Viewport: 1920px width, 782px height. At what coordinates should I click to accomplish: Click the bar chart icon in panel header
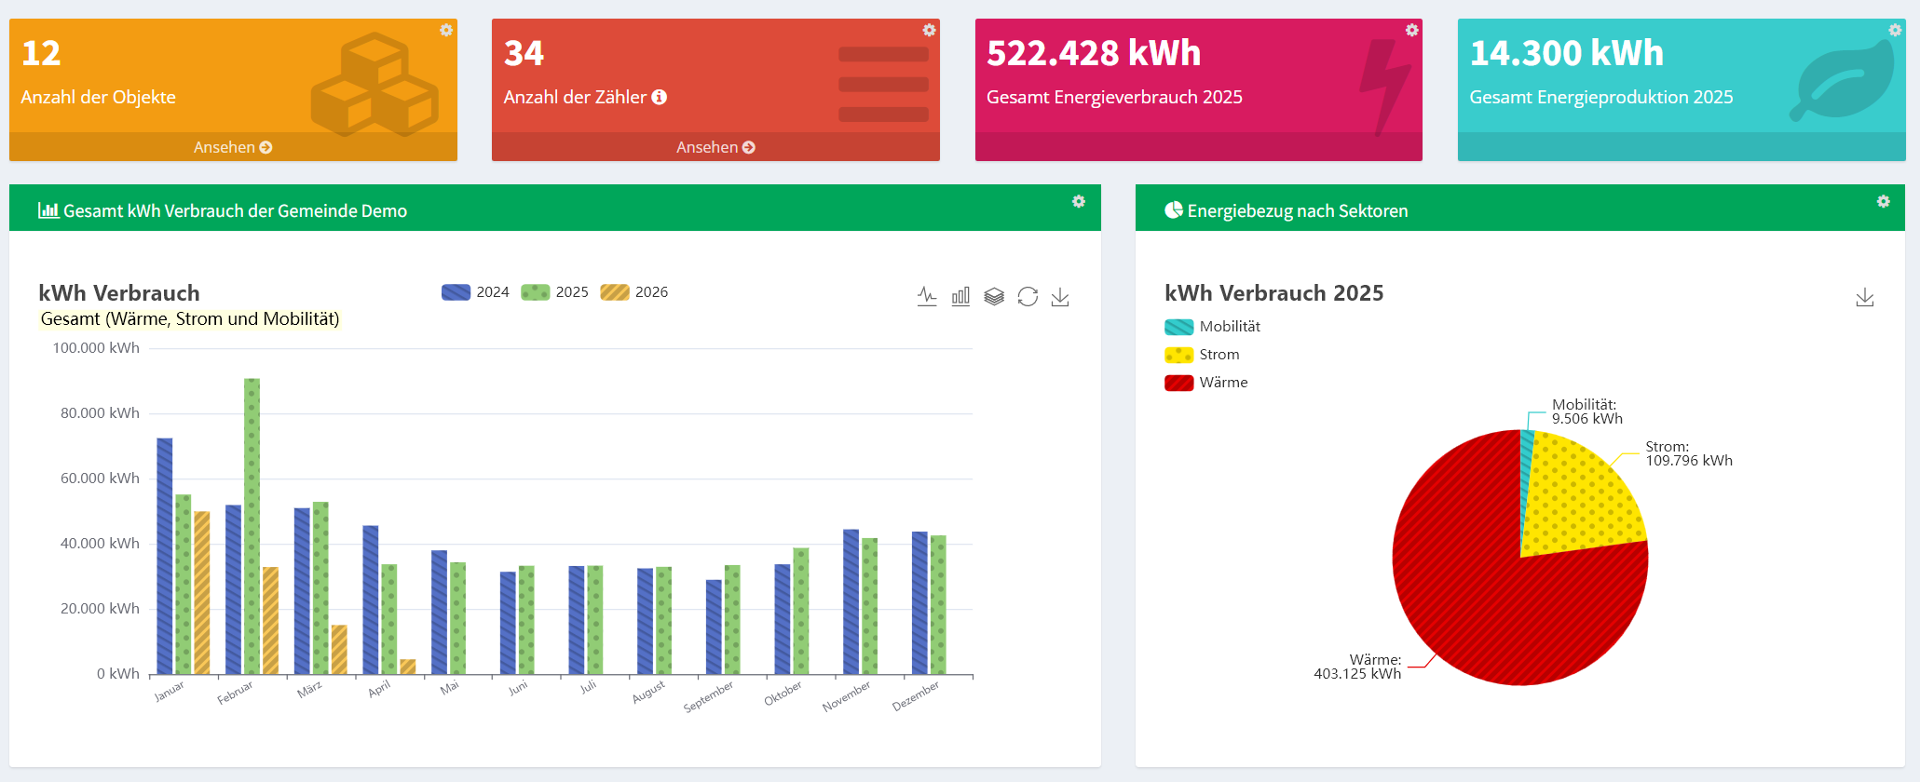click(x=48, y=210)
